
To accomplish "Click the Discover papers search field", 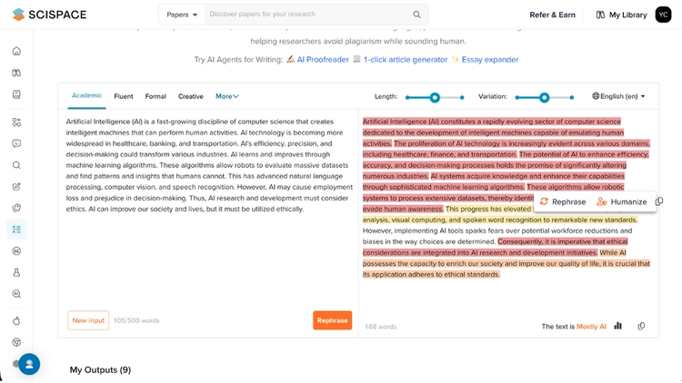I will (x=309, y=15).
